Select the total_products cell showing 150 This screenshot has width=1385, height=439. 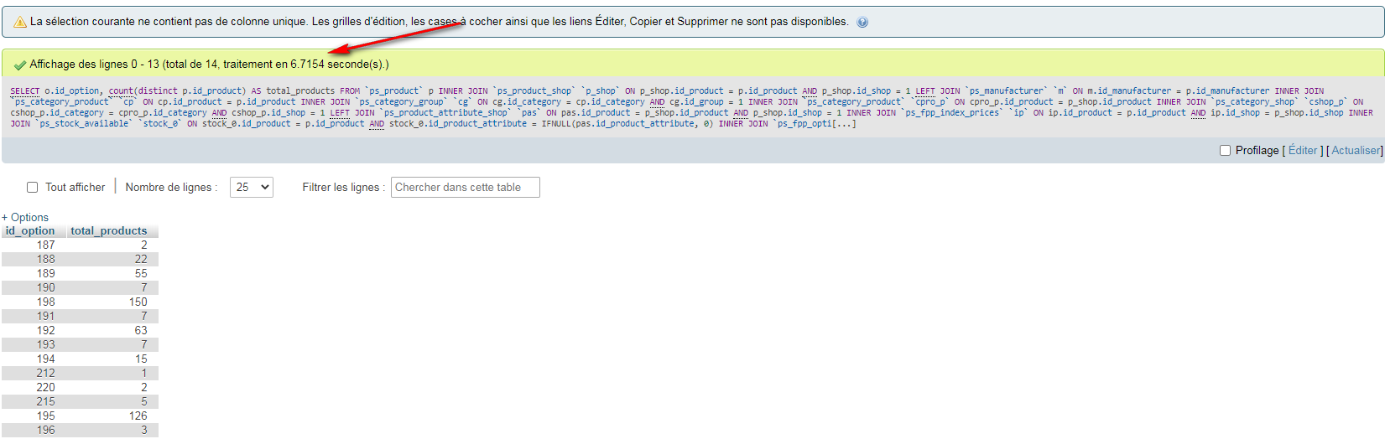[x=138, y=302]
